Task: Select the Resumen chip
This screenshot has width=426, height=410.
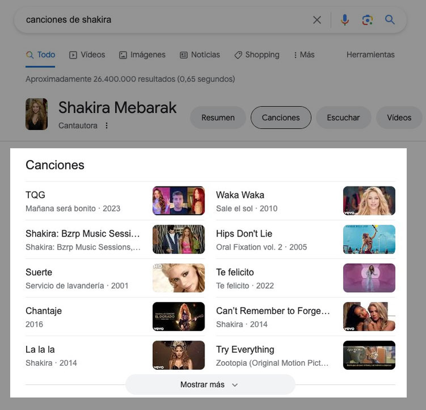Action: point(218,118)
